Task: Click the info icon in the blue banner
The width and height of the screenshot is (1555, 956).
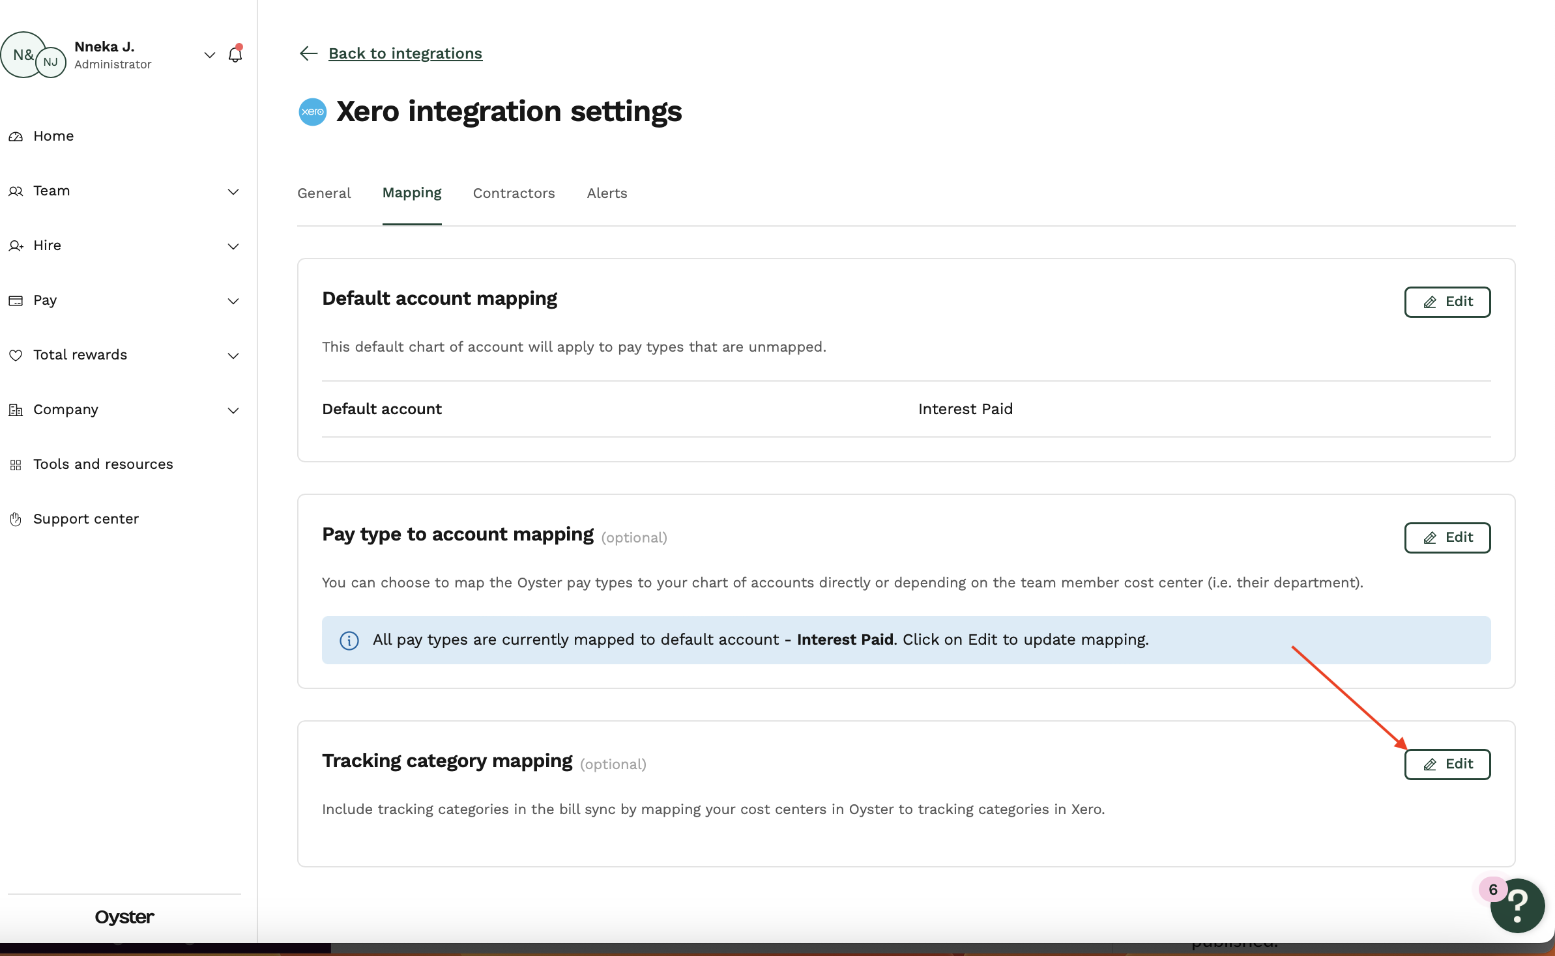Action: (x=349, y=640)
